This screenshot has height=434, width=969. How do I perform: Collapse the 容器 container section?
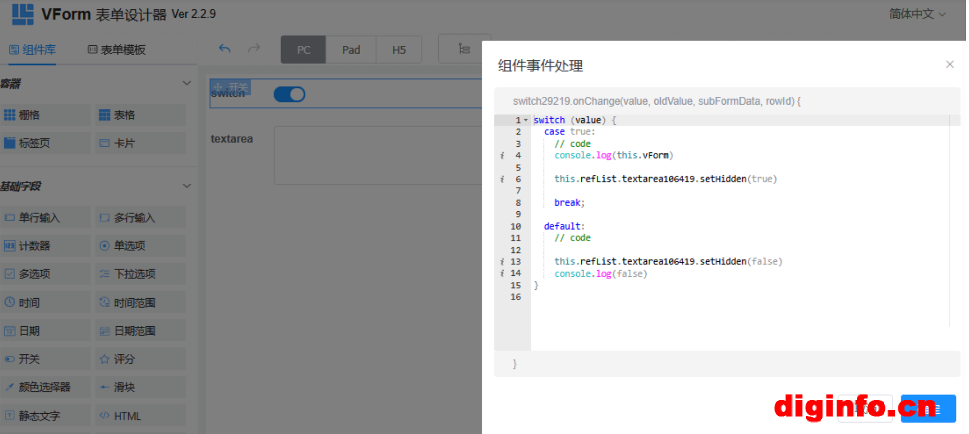187,83
